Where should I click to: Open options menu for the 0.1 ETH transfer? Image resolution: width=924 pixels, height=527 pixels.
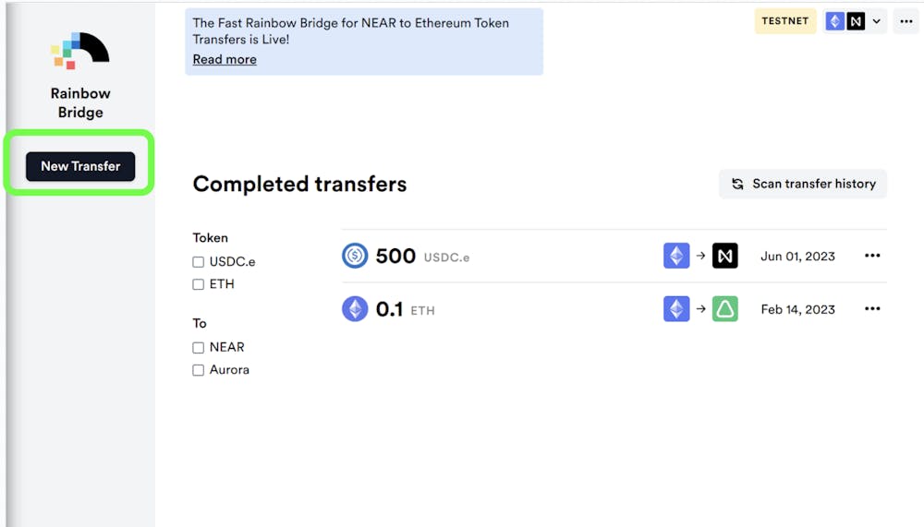point(872,308)
